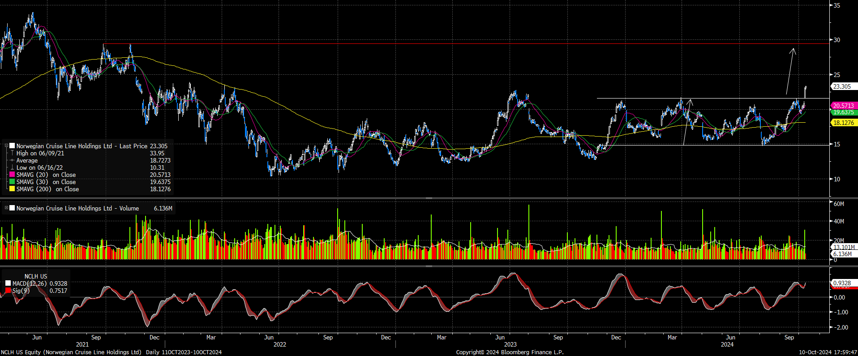Click the Average marker icon in legend
The image size is (858, 356).
(x=13, y=160)
